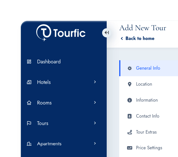Click the Rooms house icon
This screenshot has height=157, width=178.
pyautogui.click(x=29, y=103)
